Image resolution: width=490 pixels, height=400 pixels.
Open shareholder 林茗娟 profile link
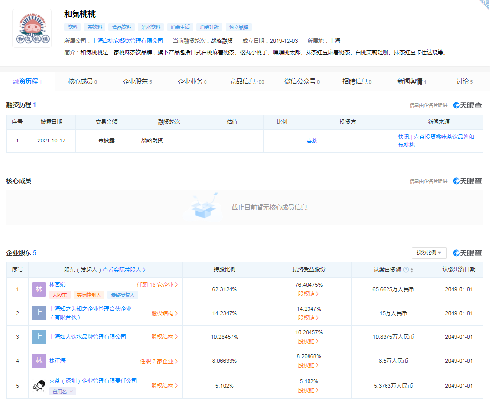pos(57,284)
